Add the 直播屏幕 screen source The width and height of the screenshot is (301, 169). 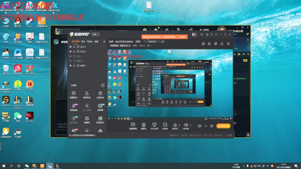coord(133,126)
